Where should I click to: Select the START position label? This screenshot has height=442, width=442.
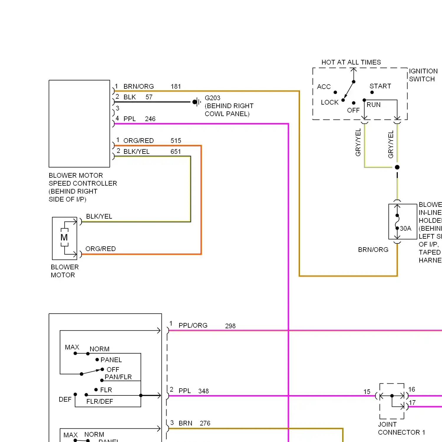(x=380, y=86)
